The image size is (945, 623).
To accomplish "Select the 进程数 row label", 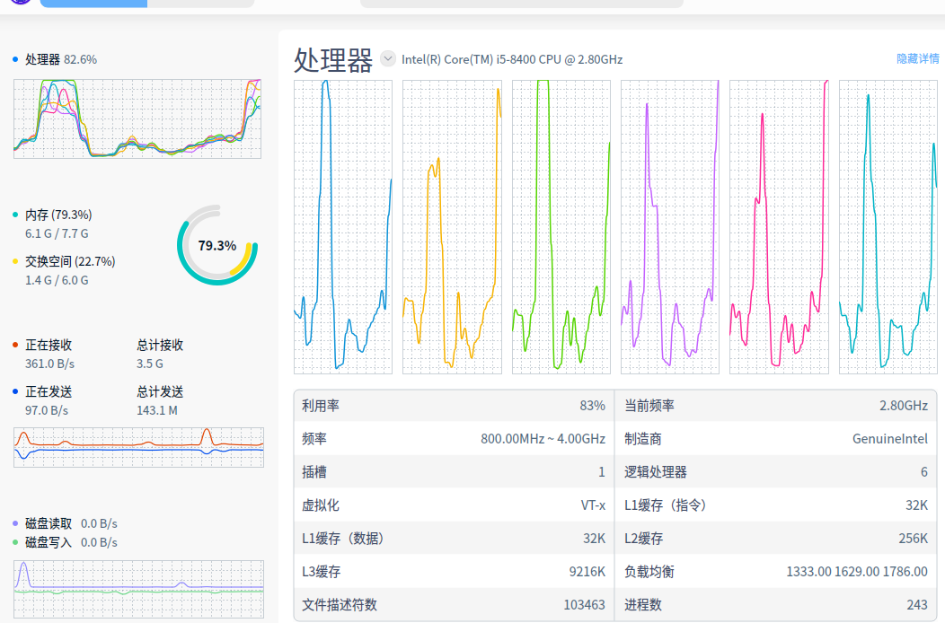I will (x=643, y=604).
